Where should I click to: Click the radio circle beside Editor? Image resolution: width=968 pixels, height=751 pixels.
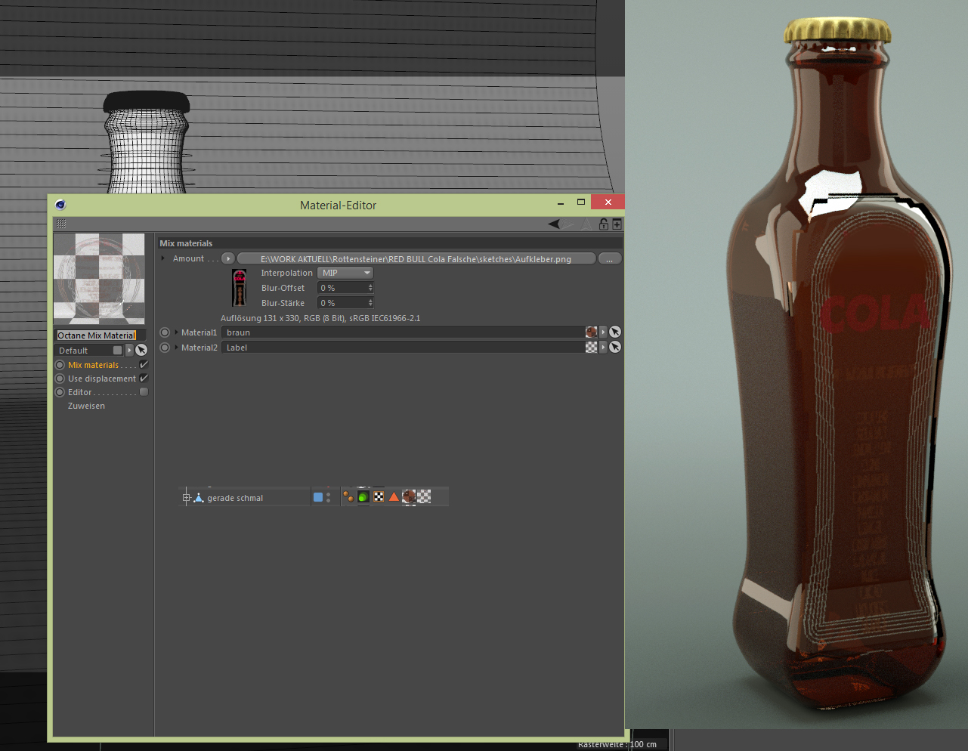pos(60,392)
